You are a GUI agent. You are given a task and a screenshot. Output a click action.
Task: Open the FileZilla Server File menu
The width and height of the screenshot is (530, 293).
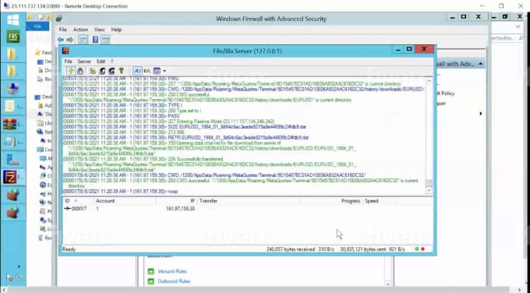pyautogui.click(x=68, y=61)
